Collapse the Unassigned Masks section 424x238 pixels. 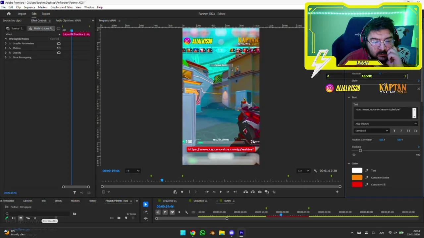[6, 39]
